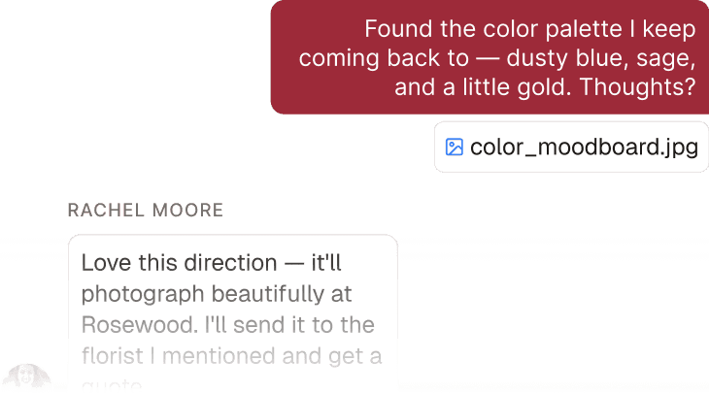The width and height of the screenshot is (709, 394).
Task: Click the word "Rosewood" in the reply
Action: click(x=138, y=325)
